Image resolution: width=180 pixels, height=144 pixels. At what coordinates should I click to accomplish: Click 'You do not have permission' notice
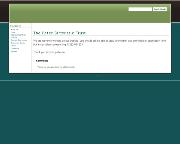click(x=56, y=67)
